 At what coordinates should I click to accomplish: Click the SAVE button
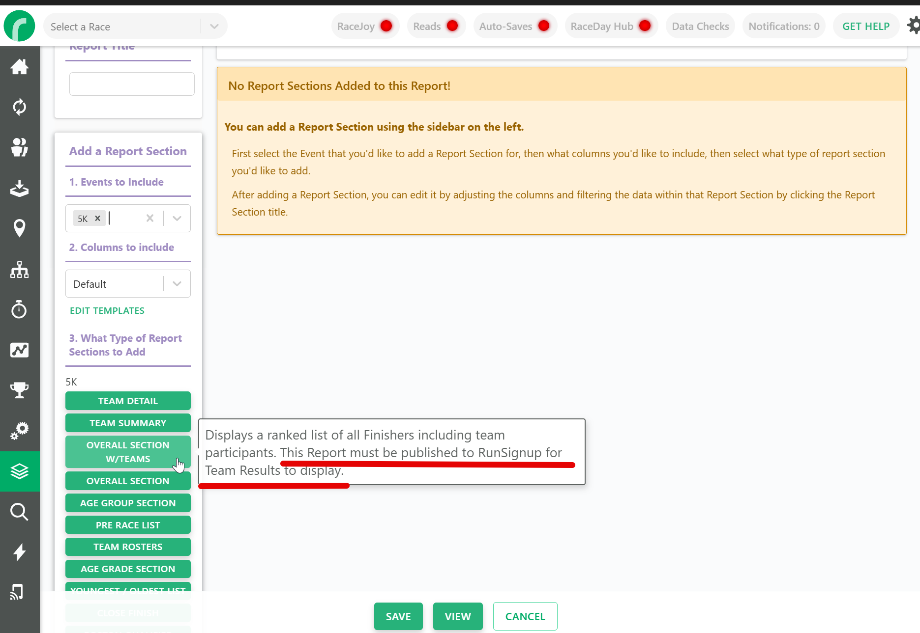pyautogui.click(x=398, y=616)
